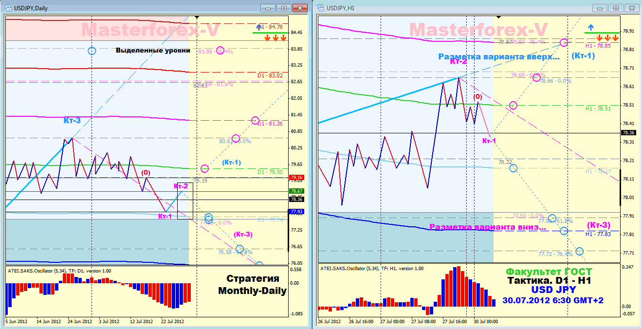Select the '30.07.2012 6:30 GMT+2' label
642x329 pixels.
tap(552, 300)
